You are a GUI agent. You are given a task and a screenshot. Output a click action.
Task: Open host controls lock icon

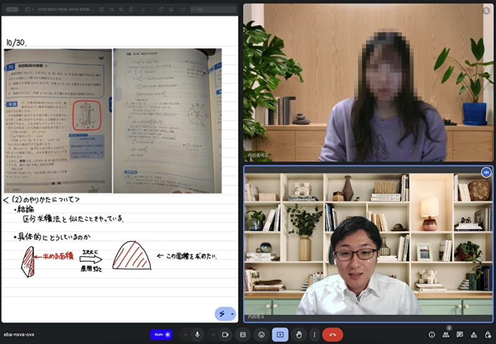point(488,335)
